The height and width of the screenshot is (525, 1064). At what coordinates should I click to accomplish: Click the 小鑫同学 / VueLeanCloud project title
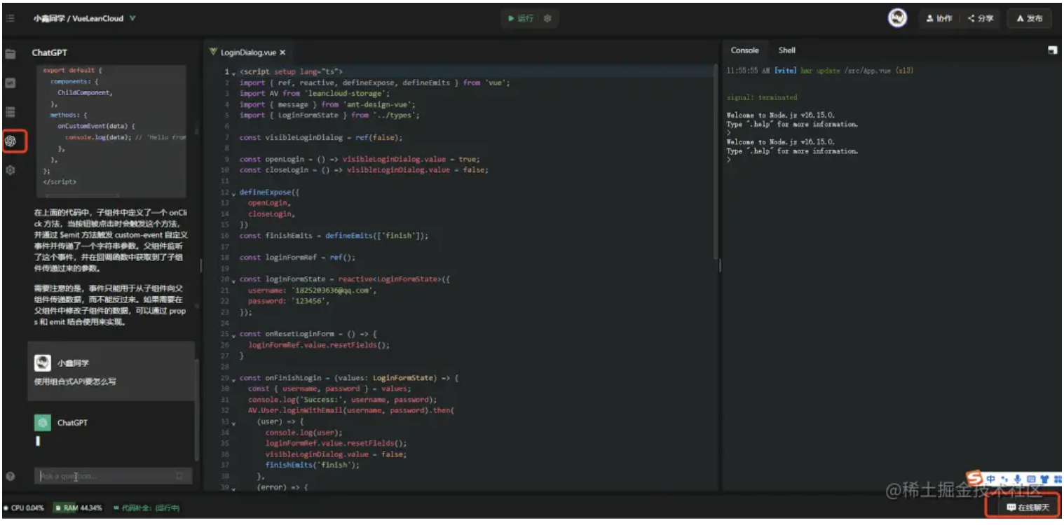tap(79, 18)
